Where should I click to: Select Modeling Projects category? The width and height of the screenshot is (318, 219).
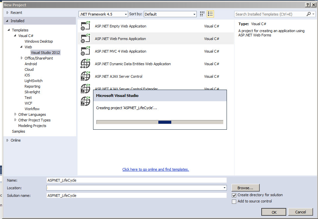pos(32,126)
